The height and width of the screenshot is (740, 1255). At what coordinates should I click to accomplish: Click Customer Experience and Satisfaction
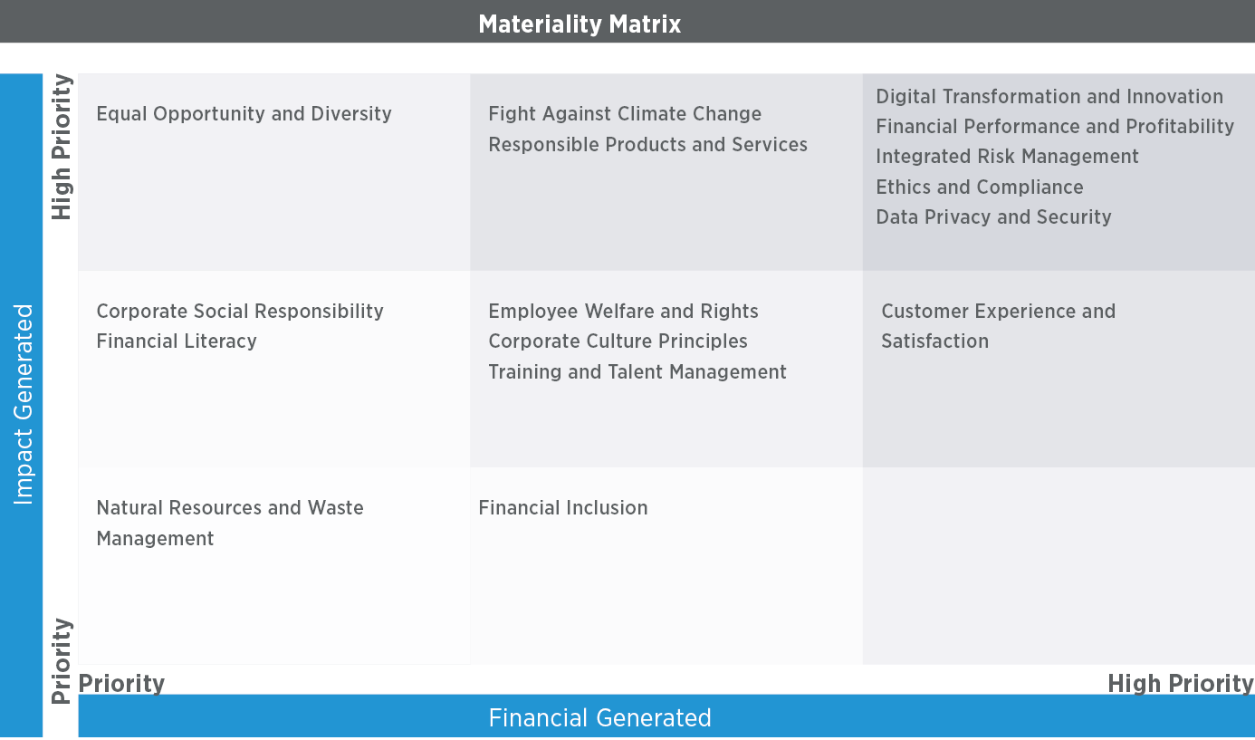[998, 326]
